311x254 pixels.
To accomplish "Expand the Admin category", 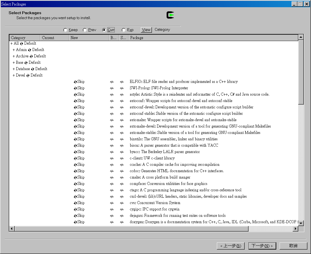I will click(14, 50).
